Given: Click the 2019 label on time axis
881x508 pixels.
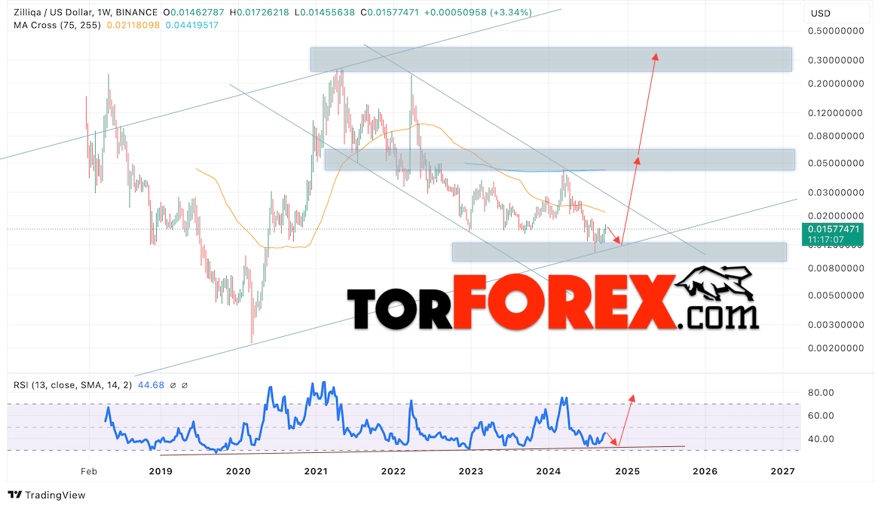Looking at the screenshot, I should 161,472.
